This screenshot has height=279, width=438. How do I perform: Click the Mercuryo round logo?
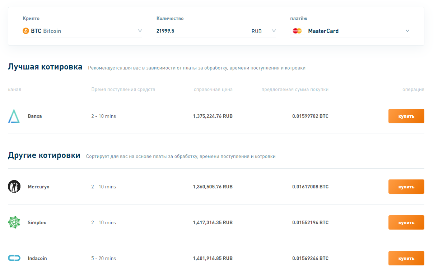point(14,187)
